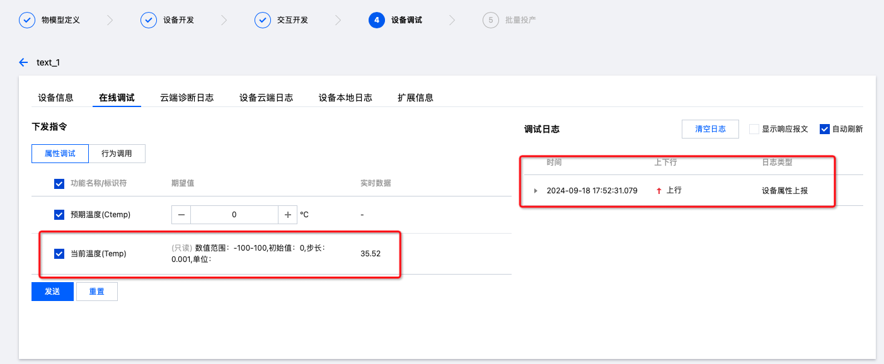Click the 清空日志 button
Viewport: 884px width, 364px height.
click(710, 129)
